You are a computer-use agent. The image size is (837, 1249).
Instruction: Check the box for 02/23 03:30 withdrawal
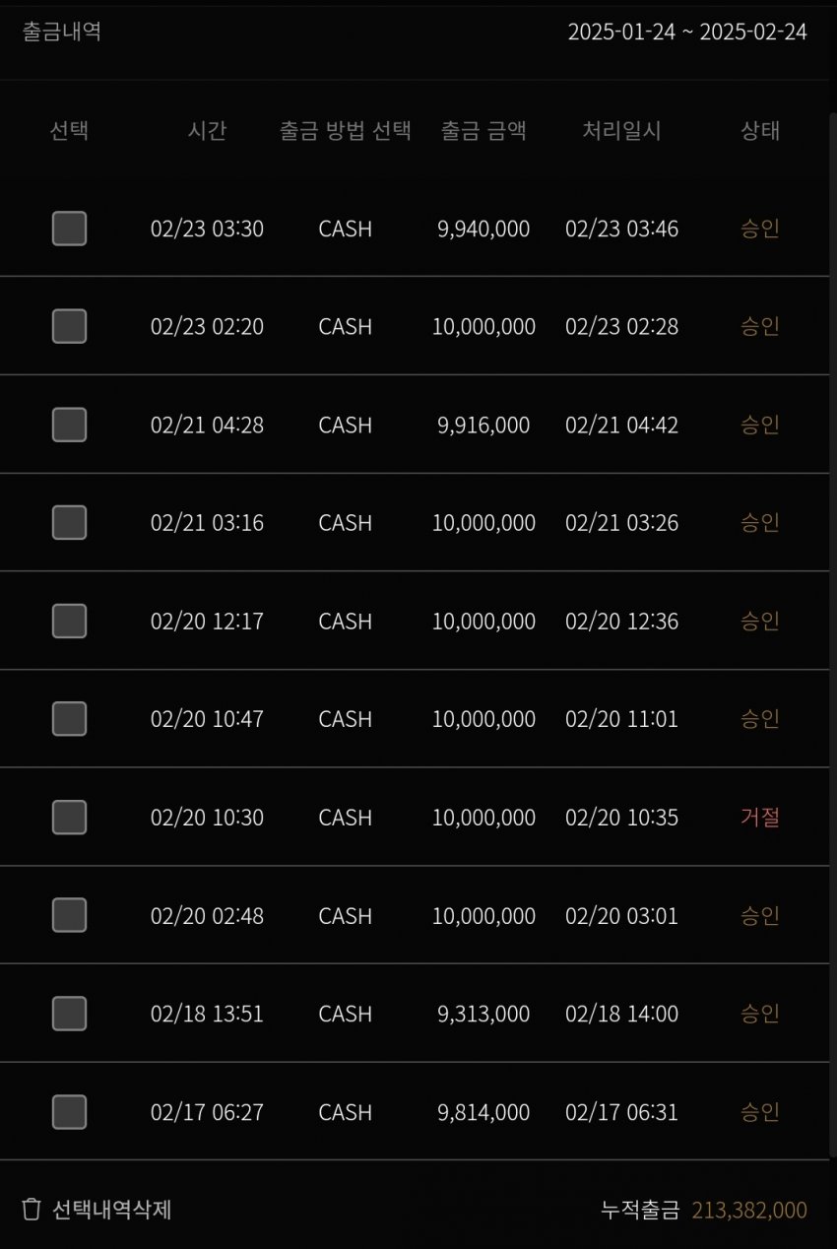pyautogui.click(x=69, y=229)
